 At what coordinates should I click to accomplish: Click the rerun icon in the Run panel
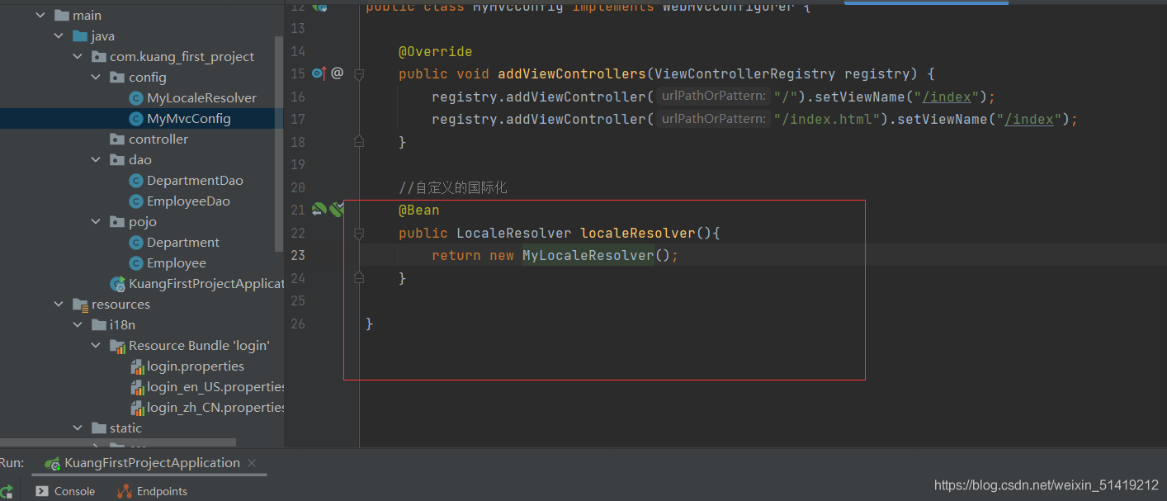click(7, 491)
